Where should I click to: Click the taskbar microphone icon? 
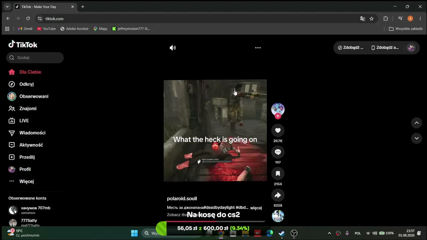(347, 233)
